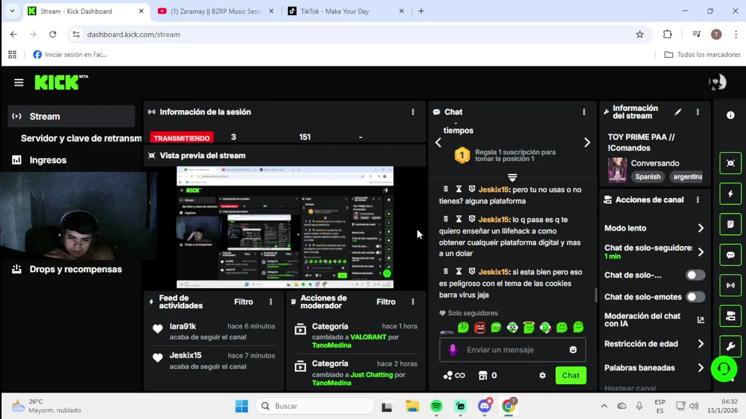
Task: Toggle chat bubble widget icon in right sidebar
Action: click(x=730, y=255)
